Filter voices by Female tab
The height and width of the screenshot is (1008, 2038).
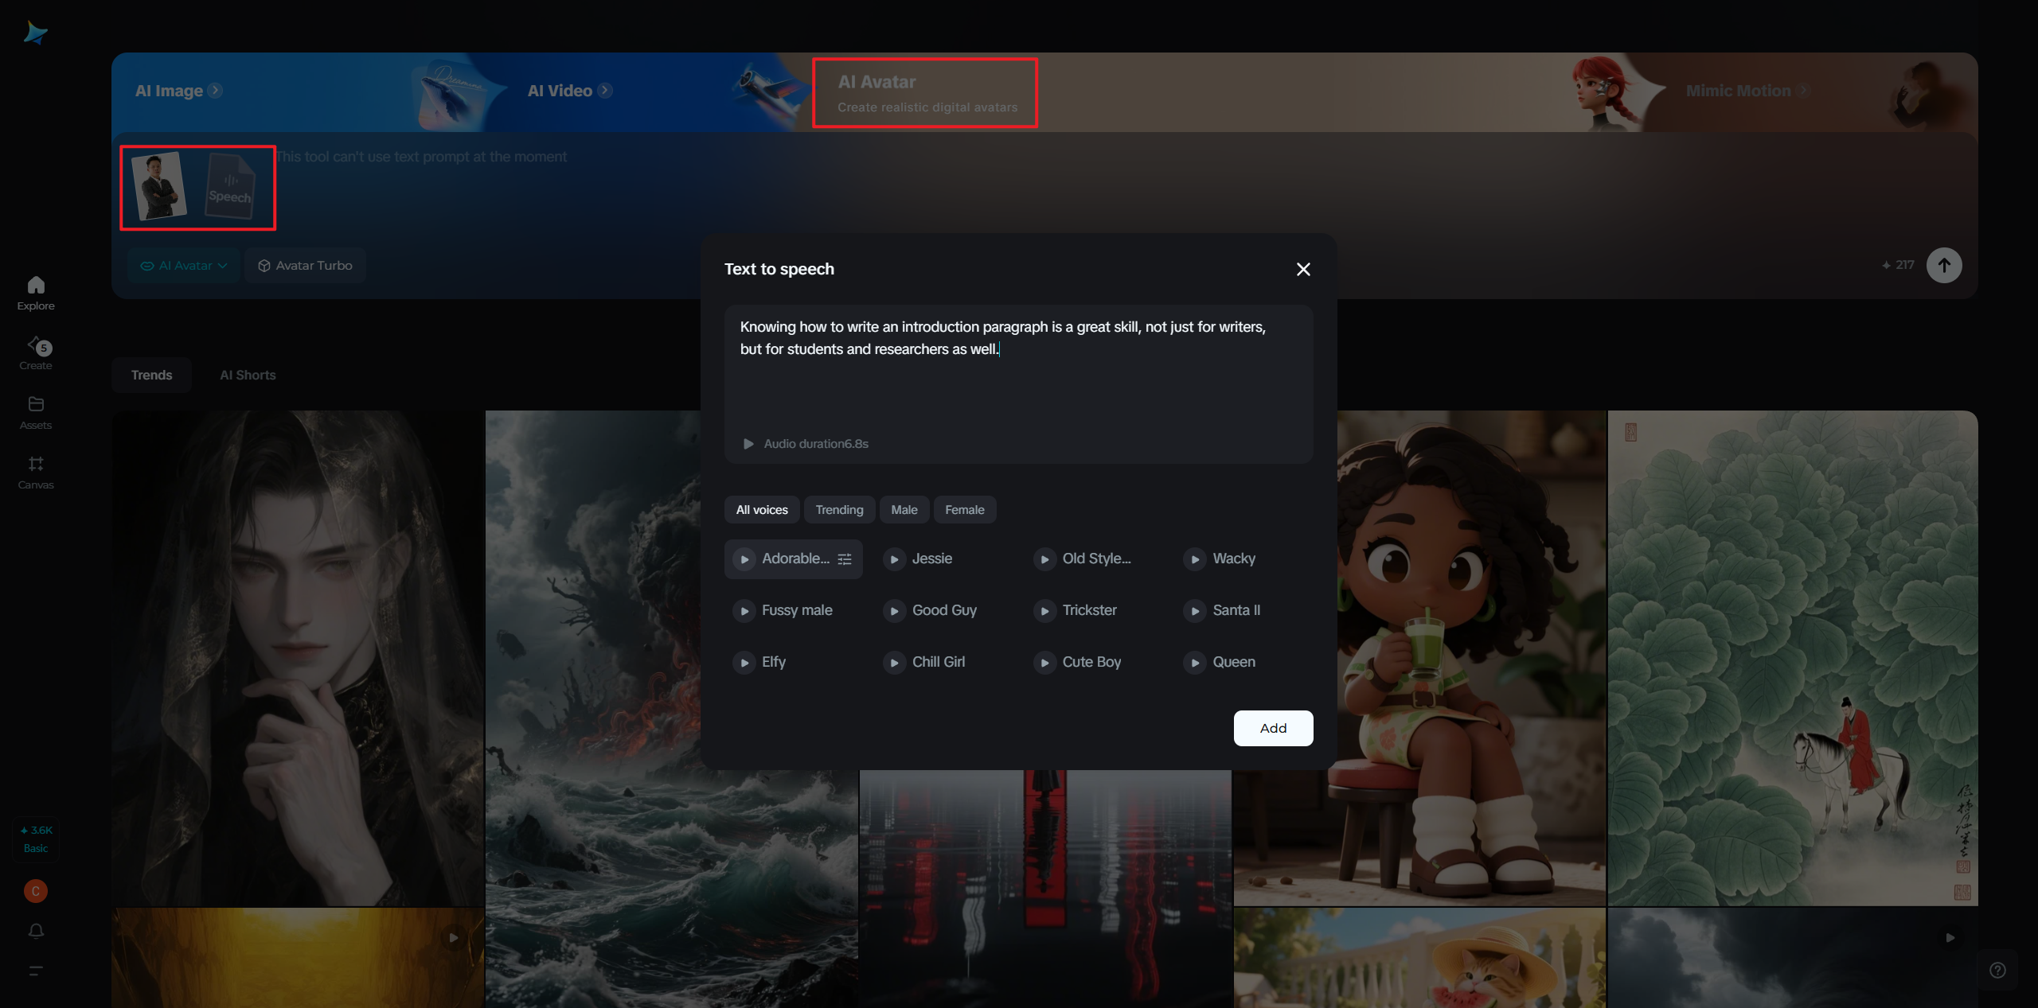964,510
